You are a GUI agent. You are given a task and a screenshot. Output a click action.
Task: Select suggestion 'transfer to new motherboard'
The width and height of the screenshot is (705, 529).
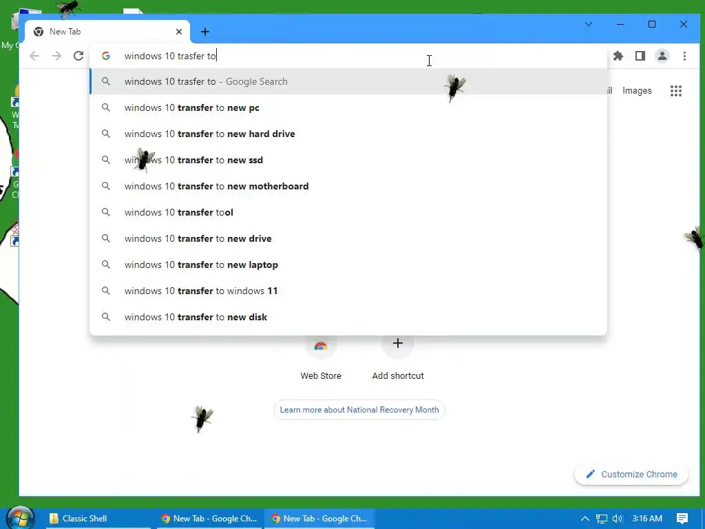tap(348, 186)
